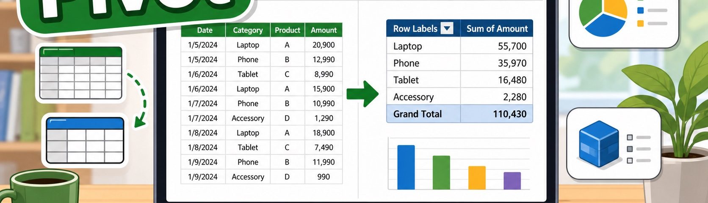Toggle the top checkbox beside the cube
Image resolution: width=708 pixels, height=203 pixels.
tap(630, 137)
